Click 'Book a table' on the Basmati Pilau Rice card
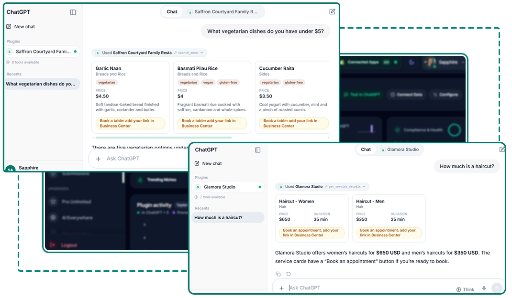512x298 pixels. 212,123
